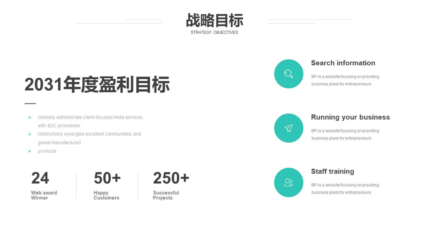Click the heading 2031年度盈利目标

97,84
